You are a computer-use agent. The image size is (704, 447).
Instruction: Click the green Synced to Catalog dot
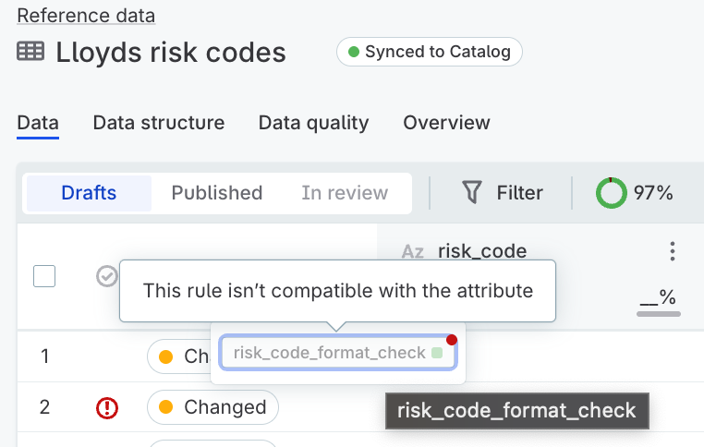tap(354, 52)
